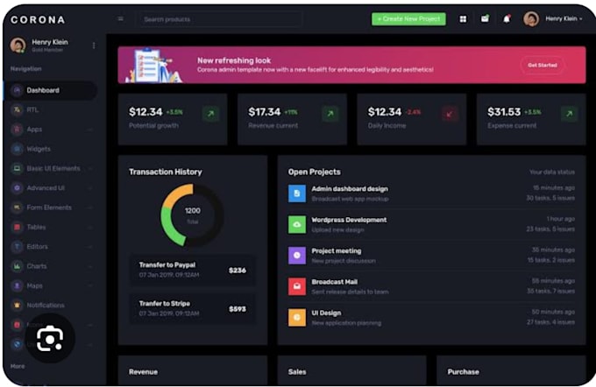The height and width of the screenshot is (387, 596).
Task: Click the Your data status text
Action: 552,172
